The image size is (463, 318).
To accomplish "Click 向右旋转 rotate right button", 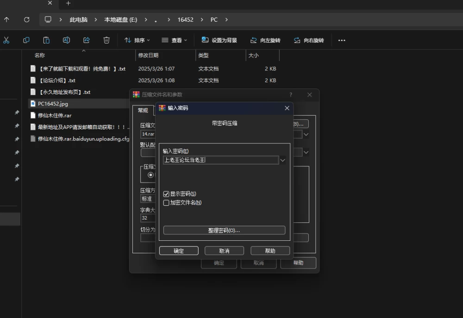I will click(x=309, y=40).
